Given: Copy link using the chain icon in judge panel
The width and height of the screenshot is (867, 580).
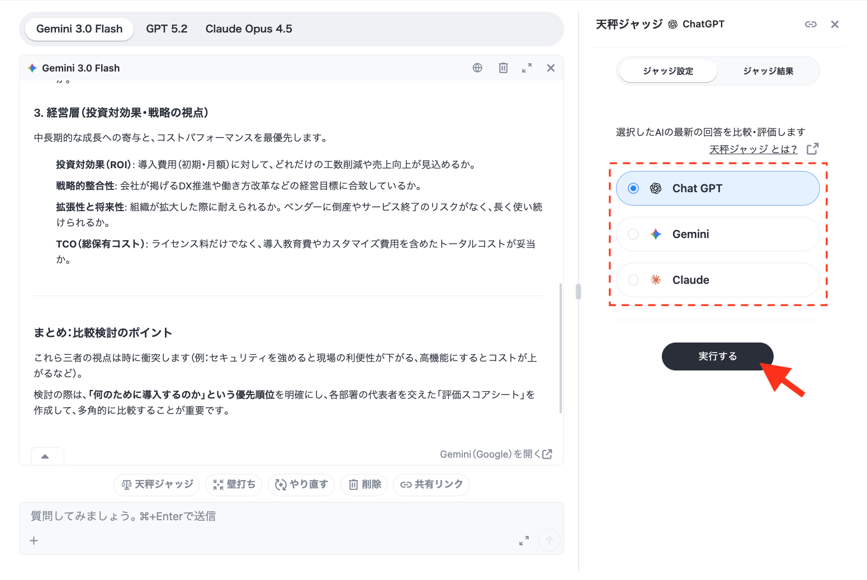Looking at the screenshot, I should point(811,24).
